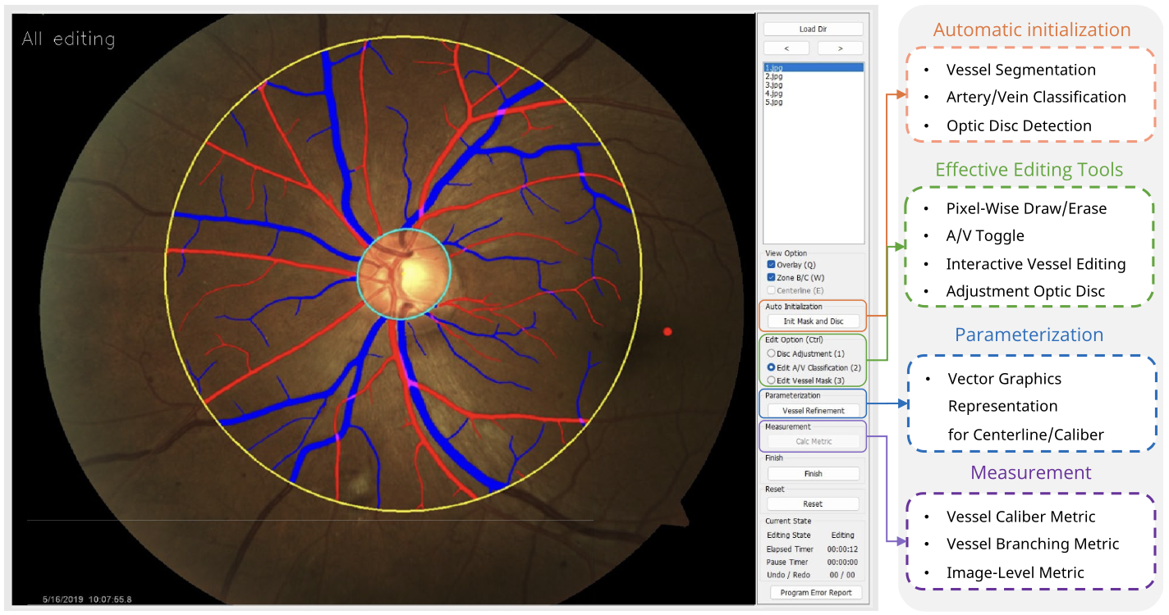Viewport: 1169px width, 615px height.
Task: Toggle the Overlay (Q) checkbox
Action: pyautogui.click(x=771, y=265)
